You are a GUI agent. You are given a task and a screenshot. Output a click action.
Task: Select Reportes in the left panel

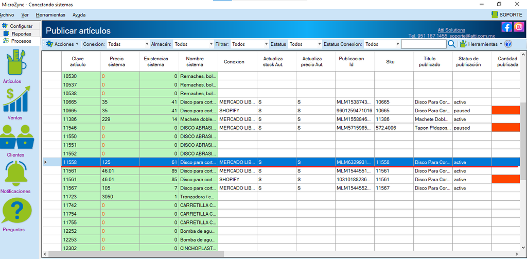tap(17, 33)
